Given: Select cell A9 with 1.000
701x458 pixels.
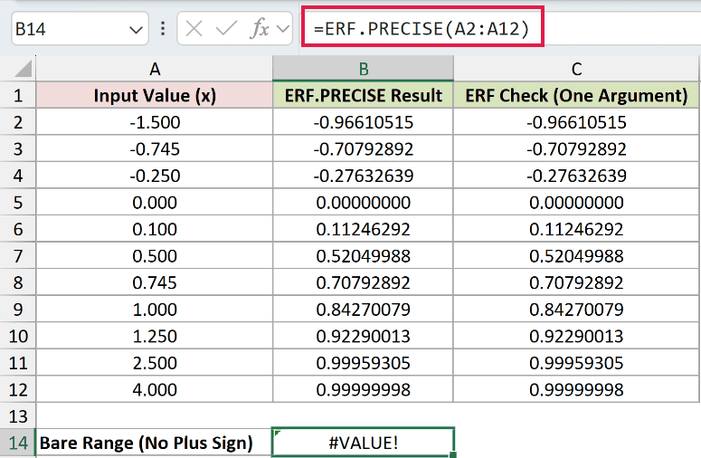Looking at the screenshot, I should click(155, 309).
